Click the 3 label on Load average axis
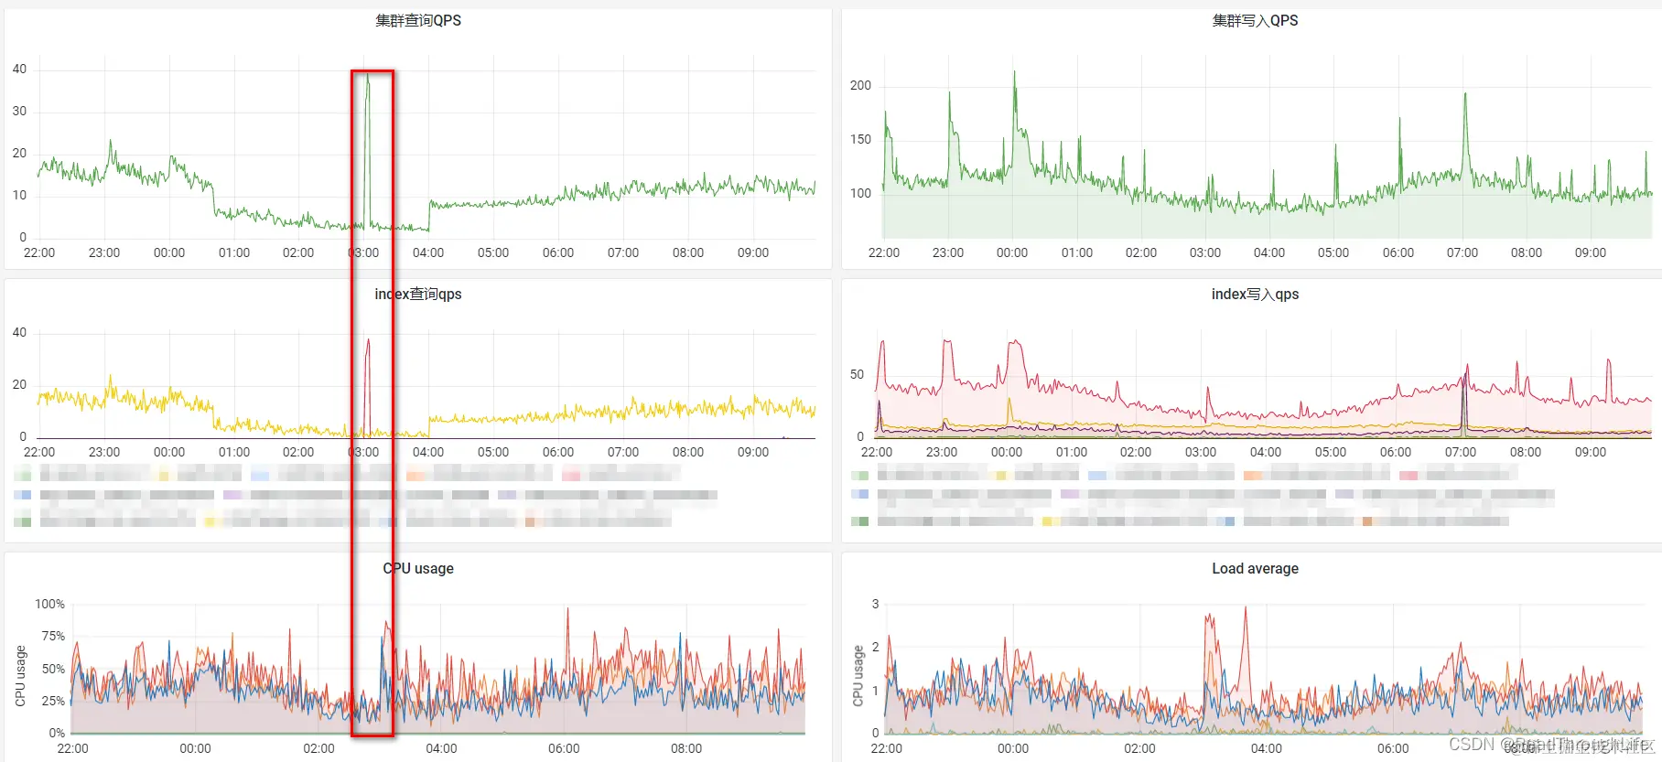Image resolution: width=1662 pixels, height=762 pixels. coord(875,604)
